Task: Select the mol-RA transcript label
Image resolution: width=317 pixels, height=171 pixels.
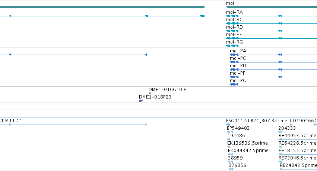Action: [234, 12]
